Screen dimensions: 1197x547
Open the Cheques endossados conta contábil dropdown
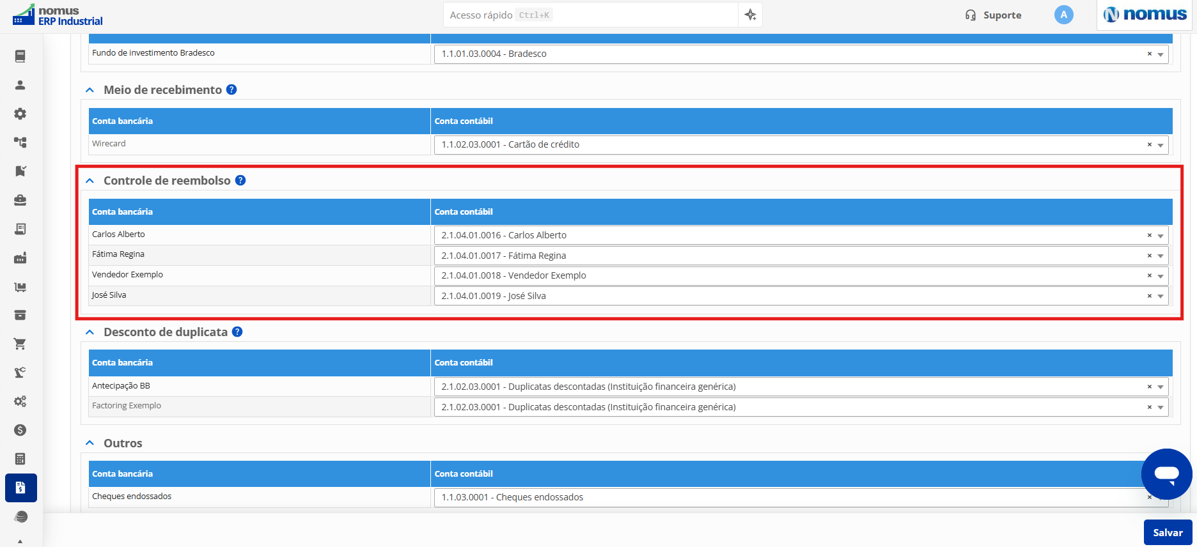(x=801, y=497)
